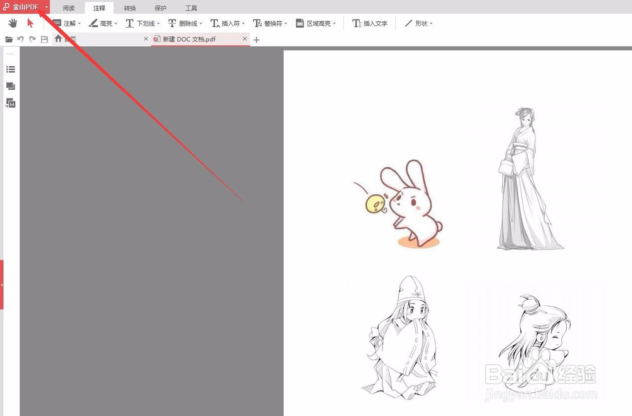The width and height of the screenshot is (632, 416).
Task: Open the 区域高亮 dropdown arrow
Action: [334, 23]
